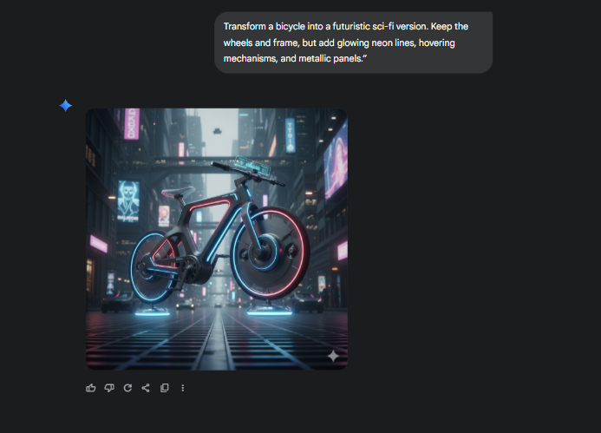Click the user prompt bubble about the bicycle
The height and width of the screenshot is (433, 601).
pos(353,43)
